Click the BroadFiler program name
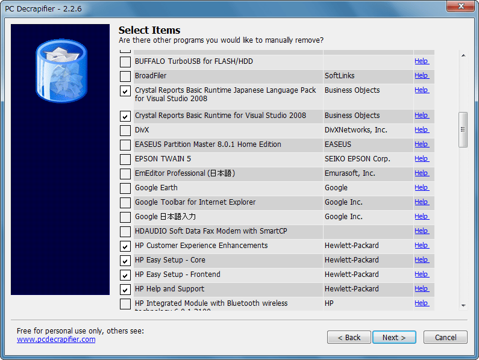Screen dimensions: 479x360 click(x=151, y=76)
